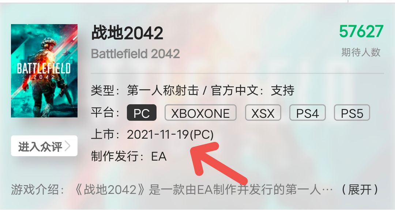Click the 期待人数 label
The image size is (395, 210).
pyautogui.click(x=361, y=52)
